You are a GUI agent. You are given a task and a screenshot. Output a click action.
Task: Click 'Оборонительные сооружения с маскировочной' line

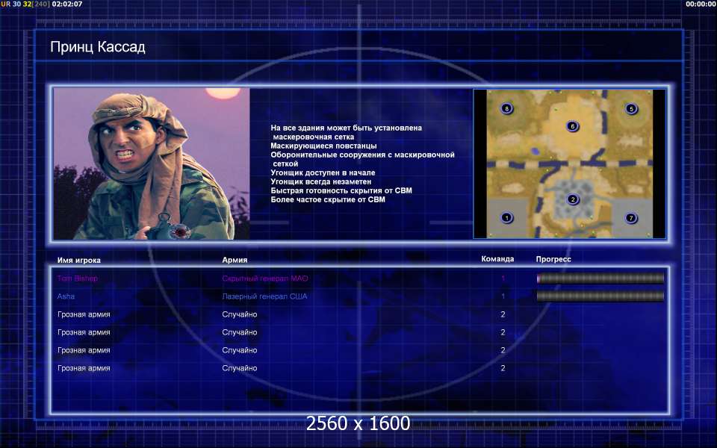pos(363,155)
